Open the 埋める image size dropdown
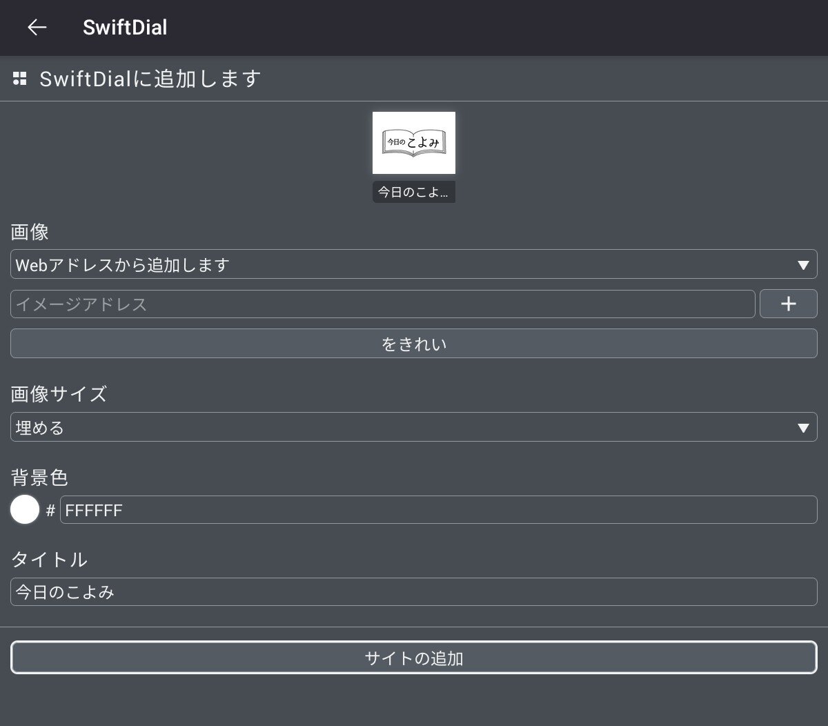 click(x=400, y=428)
